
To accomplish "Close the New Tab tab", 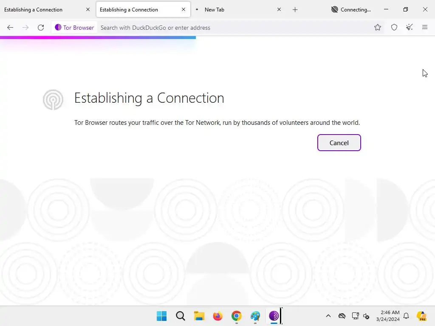I will click(x=279, y=9).
